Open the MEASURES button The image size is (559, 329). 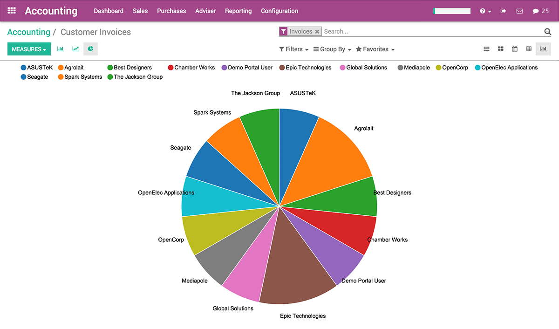(x=29, y=49)
